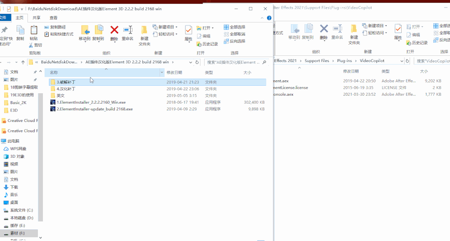Open 18剪映字幕提取 in navigation pane
The height and width of the screenshot is (241, 450).
21,87
